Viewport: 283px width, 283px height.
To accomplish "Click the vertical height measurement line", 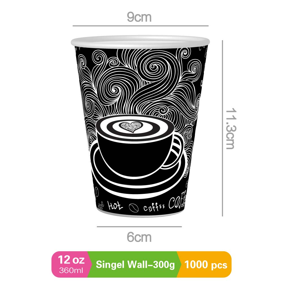I will click(x=222, y=128).
